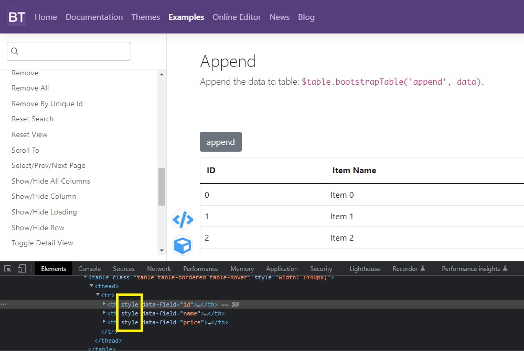Click the Append page heading
The height and width of the screenshot is (351, 524).
tap(228, 61)
